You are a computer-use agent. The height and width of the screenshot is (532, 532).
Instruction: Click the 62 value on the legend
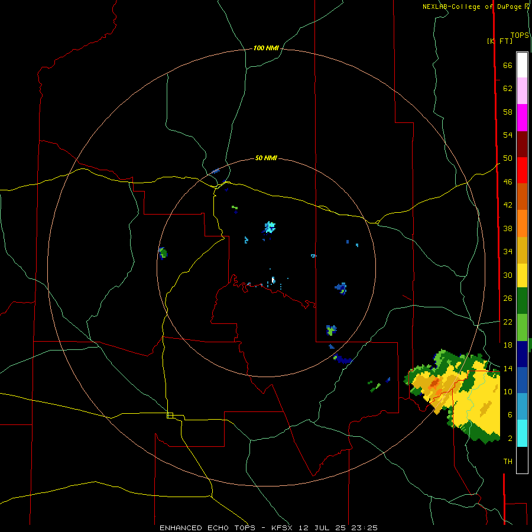pos(508,89)
